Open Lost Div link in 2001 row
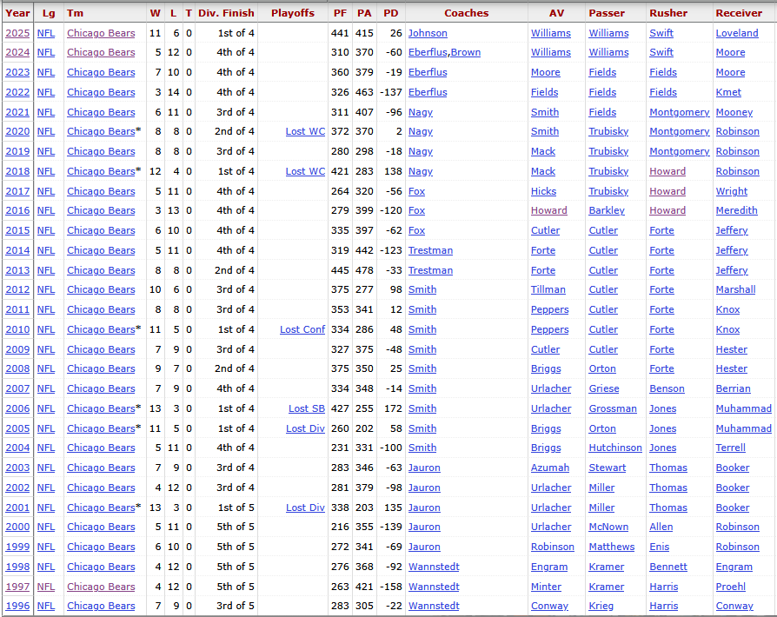Image resolution: width=777 pixels, height=617 pixels. click(305, 508)
